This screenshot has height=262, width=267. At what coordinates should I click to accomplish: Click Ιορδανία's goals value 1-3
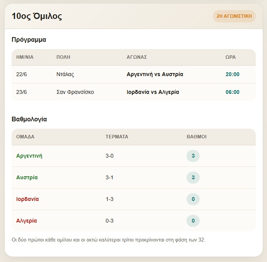coord(110,199)
